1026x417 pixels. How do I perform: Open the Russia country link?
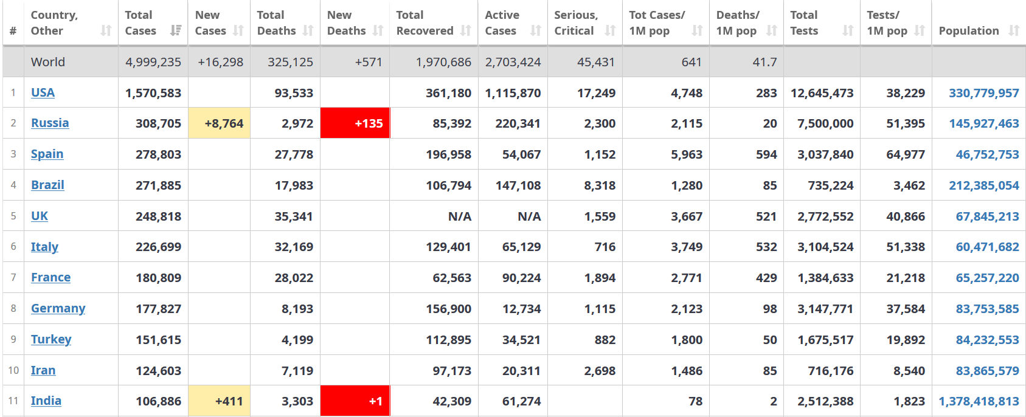click(x=50, y=123)
